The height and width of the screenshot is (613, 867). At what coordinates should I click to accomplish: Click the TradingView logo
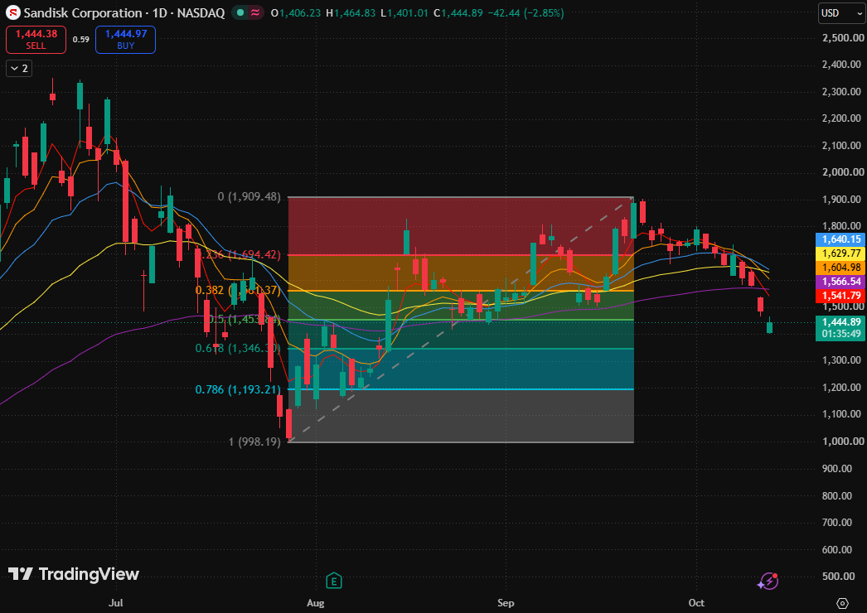point(74,574)
